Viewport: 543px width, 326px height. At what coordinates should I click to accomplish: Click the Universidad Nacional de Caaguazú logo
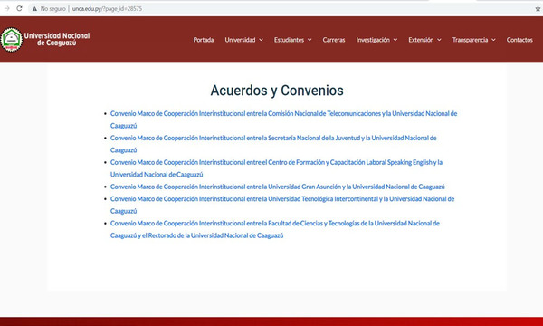tap(12, 40)
